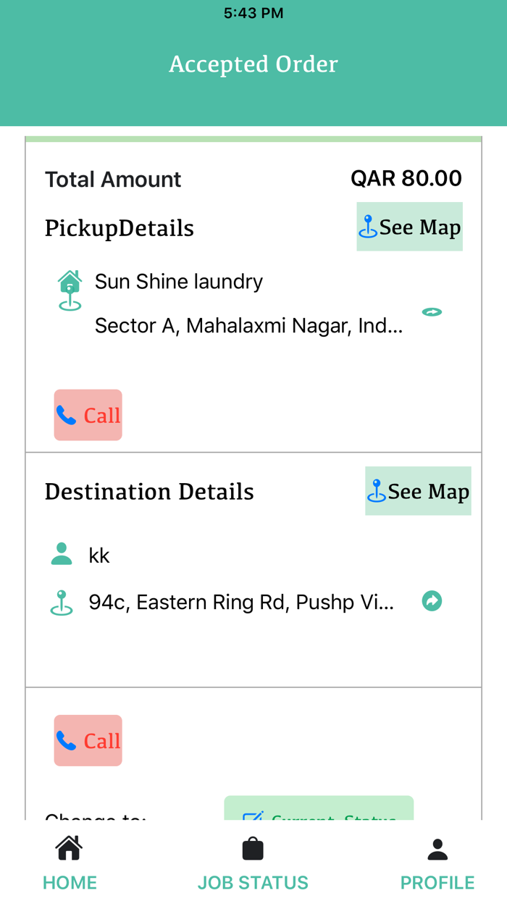Tap the 94c, Eastern Ring Rd address

point(241,602)
